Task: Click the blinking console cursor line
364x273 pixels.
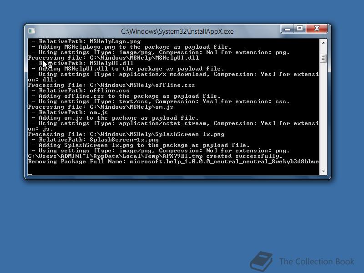Action: (x=30, y=174)
